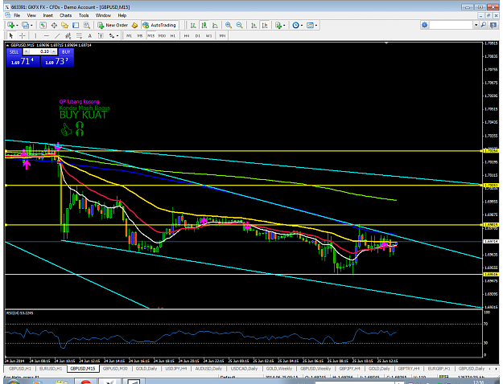Select the text (A) tool

coord(90,35)
